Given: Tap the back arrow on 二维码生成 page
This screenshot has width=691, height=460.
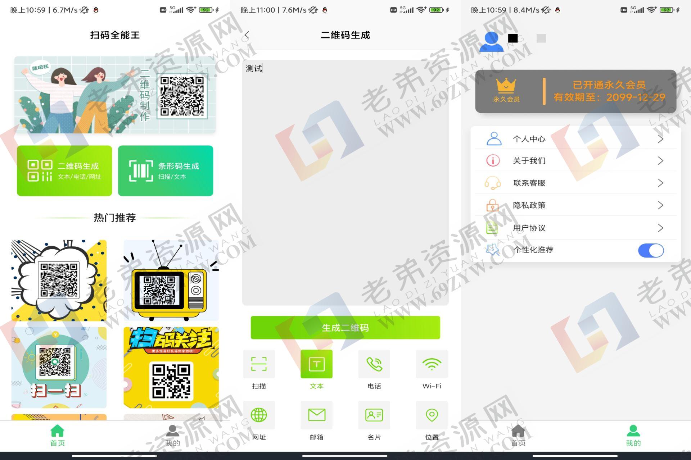Looking at the screenshot, I should [x=247, y=35].
